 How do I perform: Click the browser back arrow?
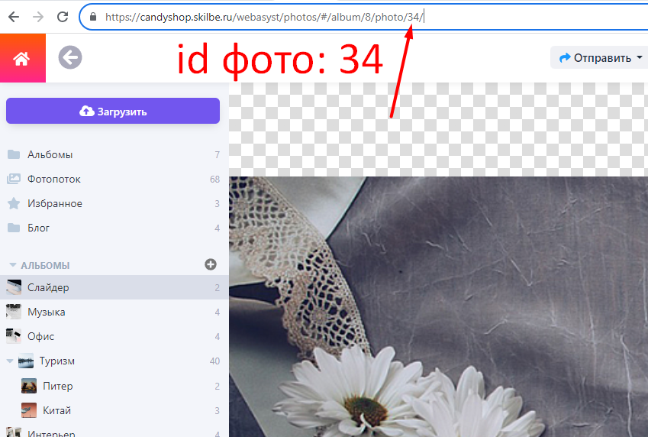coord(13,16)
